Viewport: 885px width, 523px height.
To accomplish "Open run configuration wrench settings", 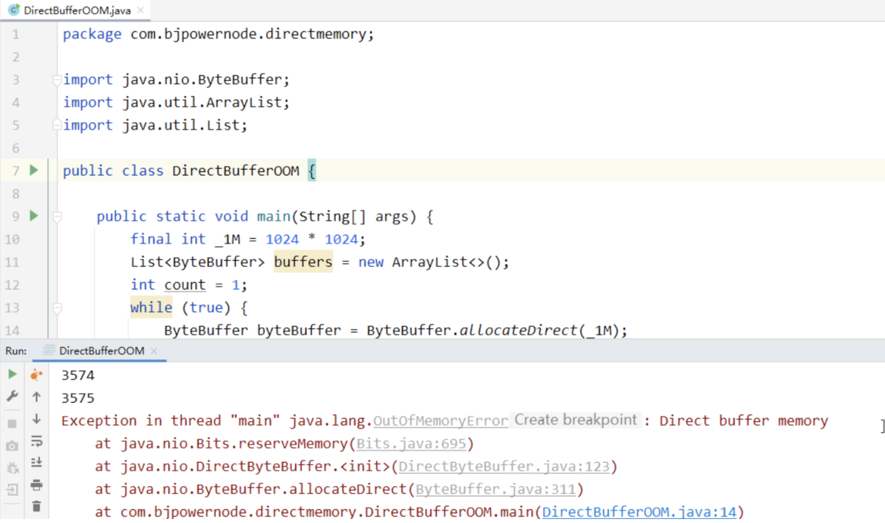I will 12,396.
